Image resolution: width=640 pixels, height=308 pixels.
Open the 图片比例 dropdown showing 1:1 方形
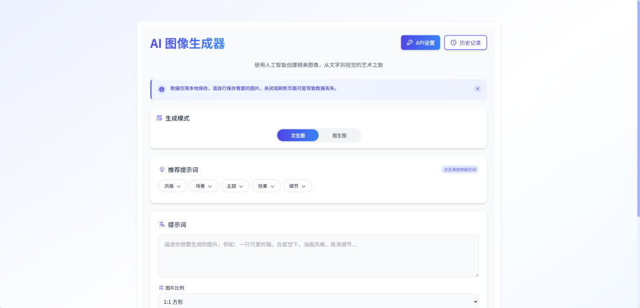[x=319, y=301]
